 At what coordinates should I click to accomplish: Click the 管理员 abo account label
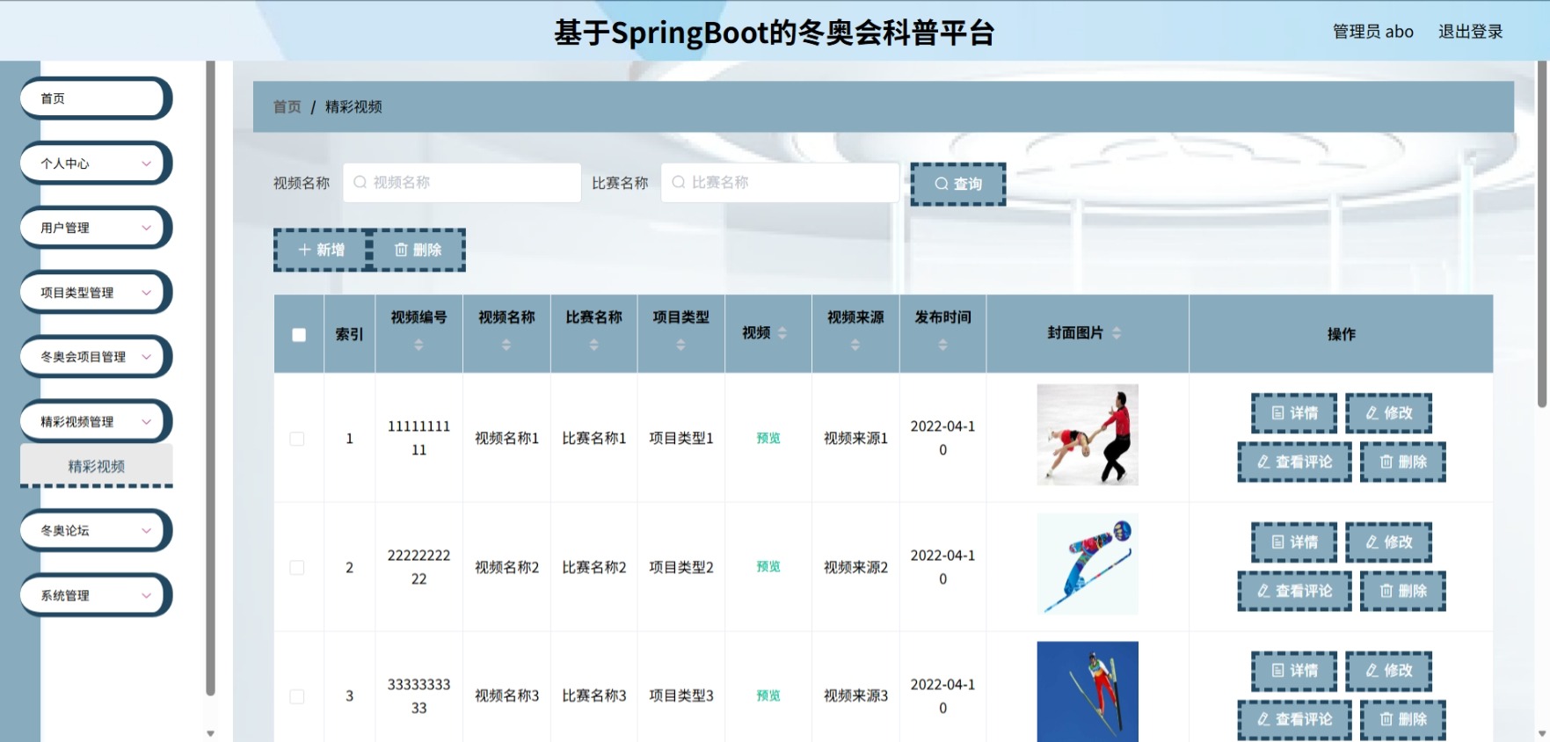[x=1372, y=32]
